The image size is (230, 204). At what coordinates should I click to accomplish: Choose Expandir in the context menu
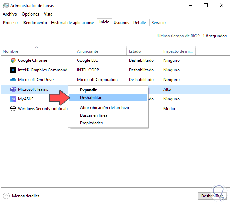108,90
